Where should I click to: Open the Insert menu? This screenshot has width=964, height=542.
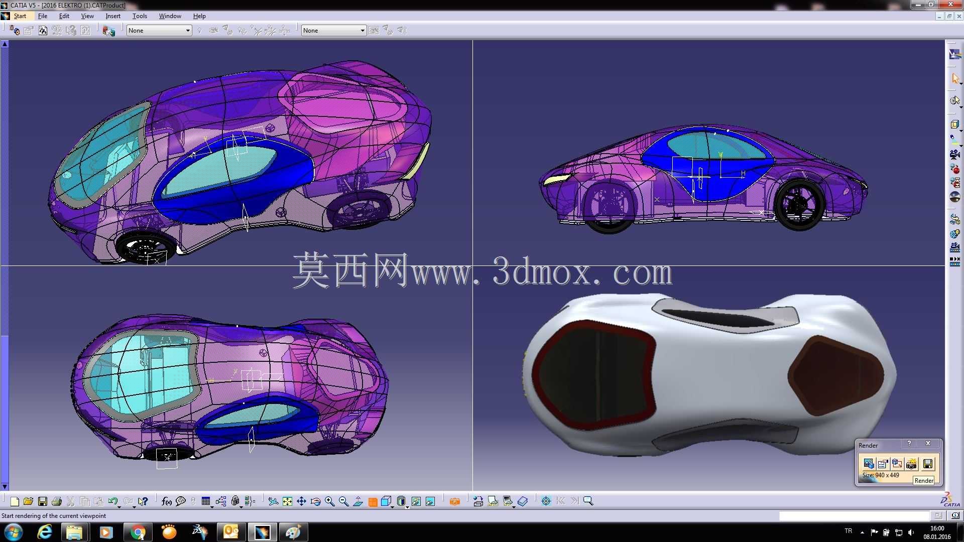pyautogui.click(x=113, y=16)
